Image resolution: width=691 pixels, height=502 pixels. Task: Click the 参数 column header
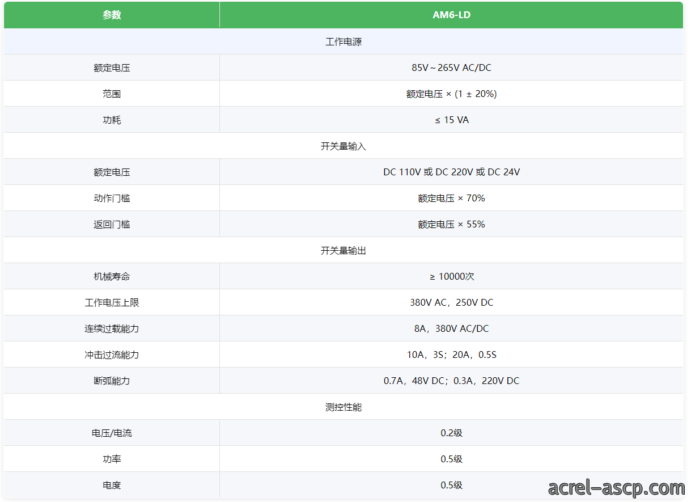[112, 15]
